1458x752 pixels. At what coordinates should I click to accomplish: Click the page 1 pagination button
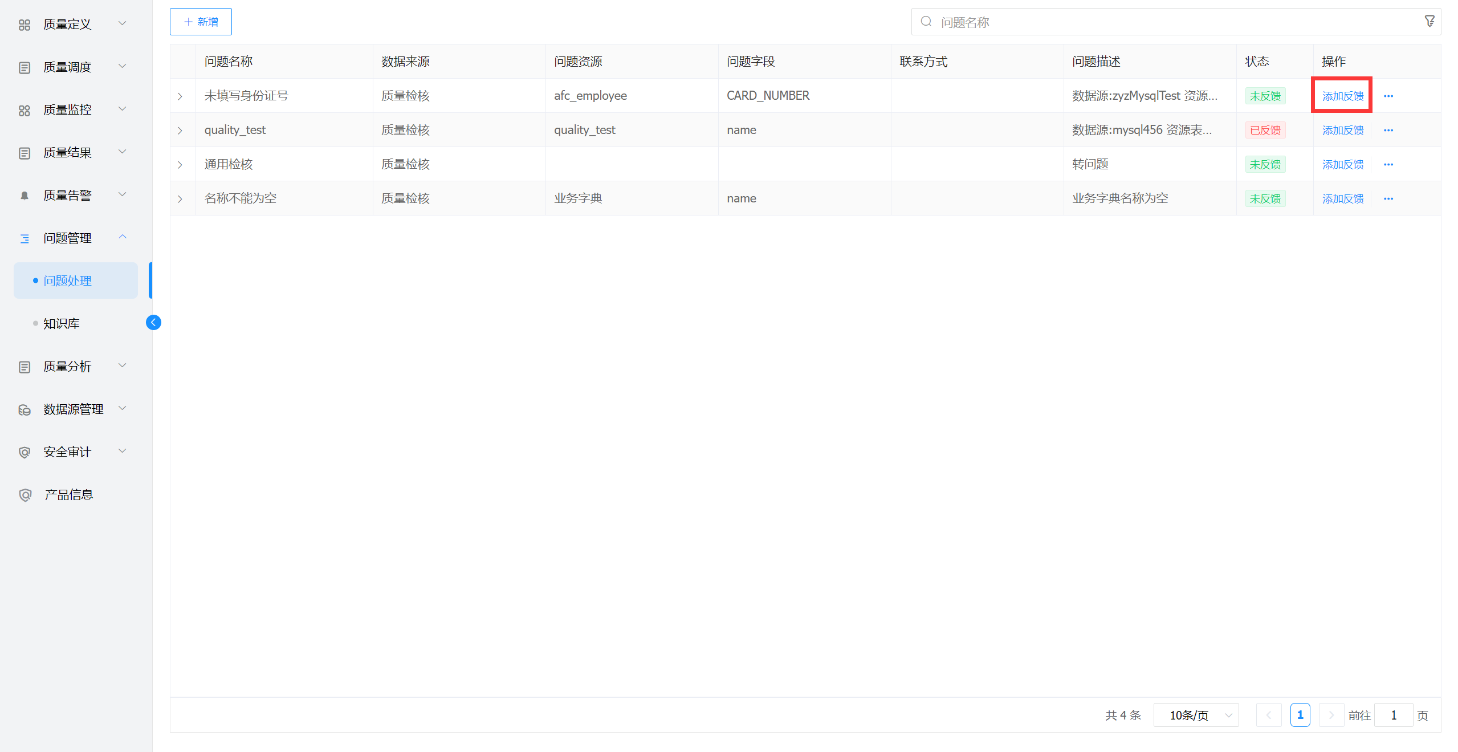click(1300, 715)
